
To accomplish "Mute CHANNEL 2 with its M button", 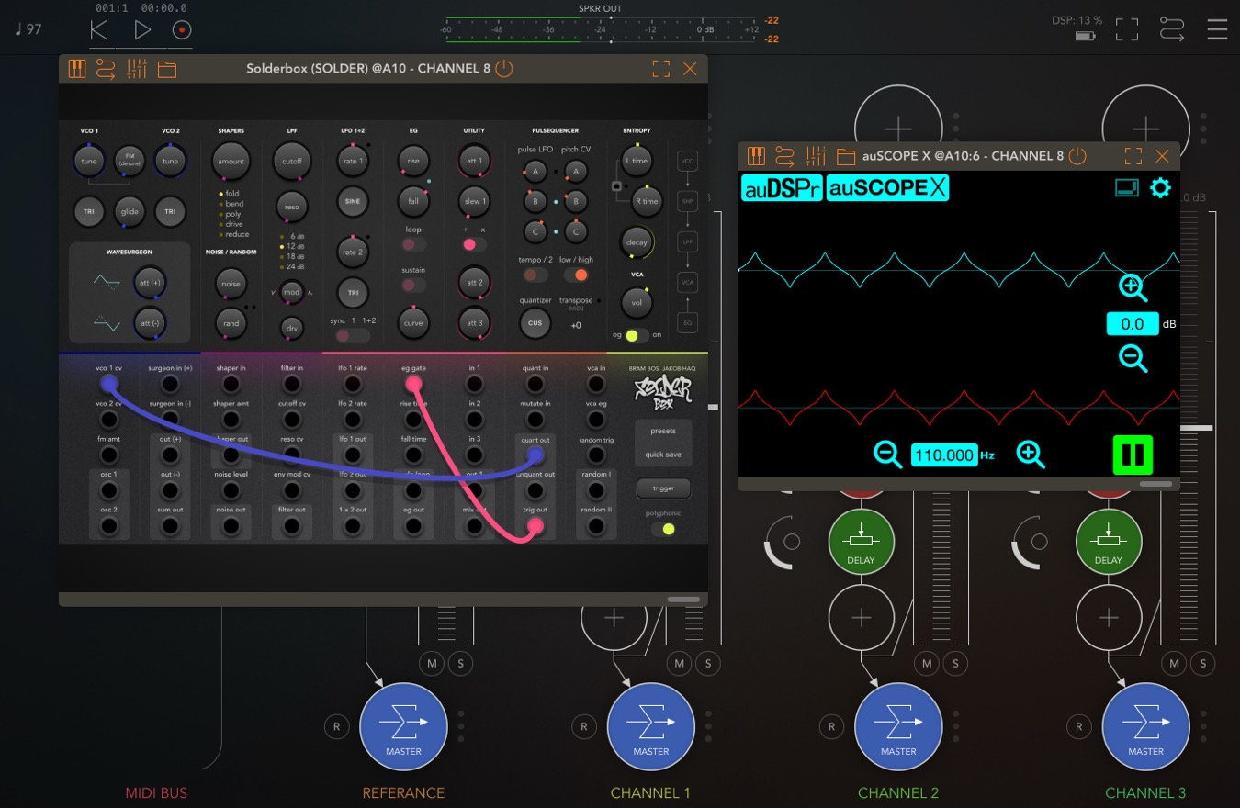I will pyautogui.click(x=927, y=663).
